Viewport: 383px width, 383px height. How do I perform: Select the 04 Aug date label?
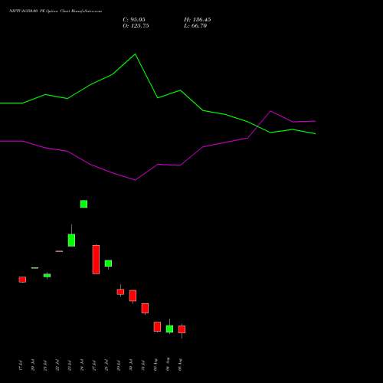pyautogui.click(x=168, y=365)
